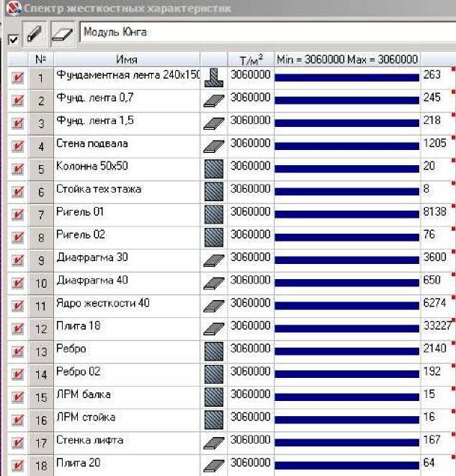Image resolution: width=456 pixels, height=476 pixels.
Task: Click the section icon for Ригель 01
Action: (x=214, y=214)
